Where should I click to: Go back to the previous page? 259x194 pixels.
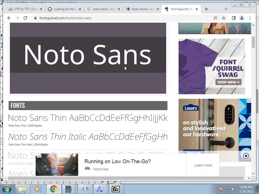point(9,18)
